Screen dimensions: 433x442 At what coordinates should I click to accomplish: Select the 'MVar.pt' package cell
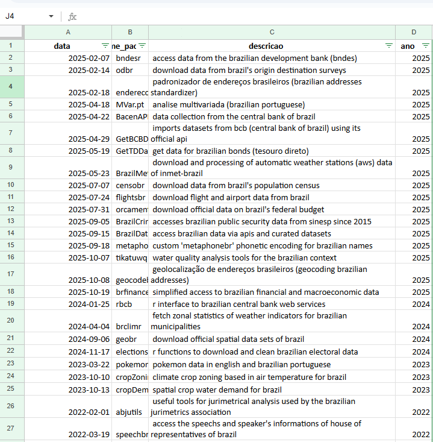point(130,104)
